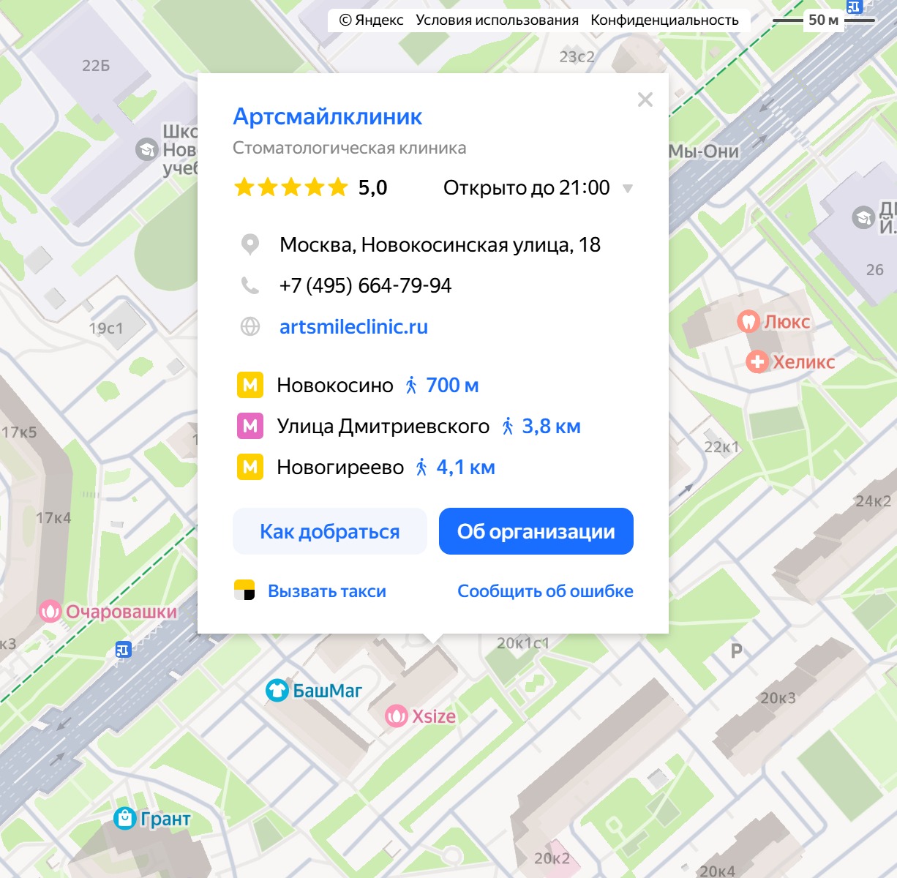897x878 pixels.
Task: Open walking route 3,8 км distance
Action: click(551, 426)
